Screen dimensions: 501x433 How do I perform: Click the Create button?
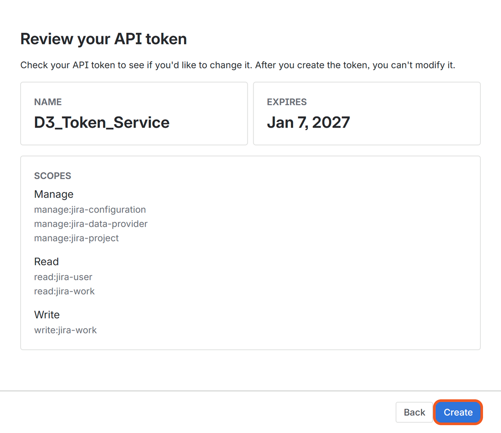coord(458,412)
